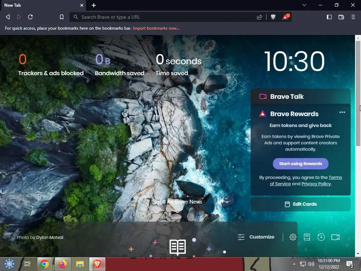The image size is (361, 271).
Task: Open Brave Rewards triangle icon in address bar
Action: click(x=286, y=17)
